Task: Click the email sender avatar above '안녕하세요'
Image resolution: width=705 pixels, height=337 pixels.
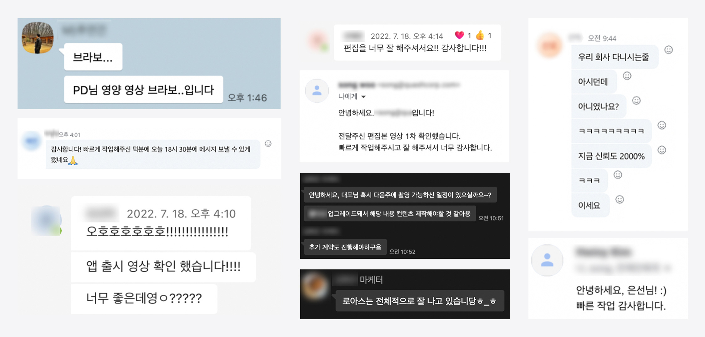Action: [317, 91]
